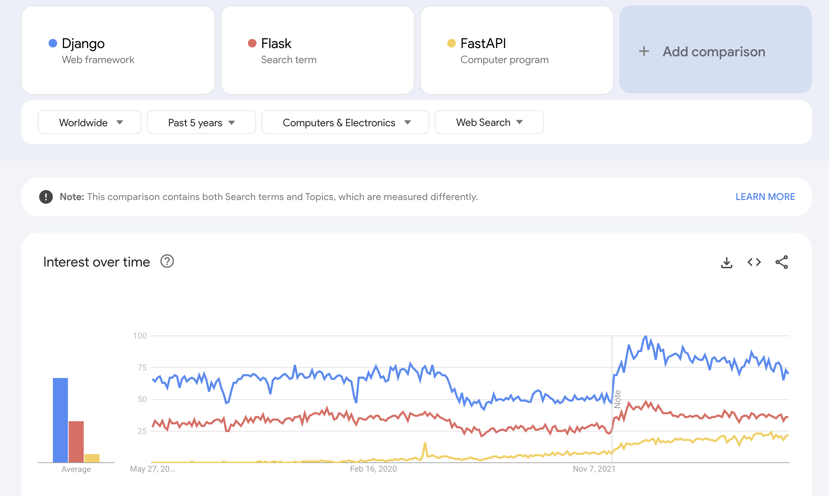
Task: Click the plus icon to add comparison
Action: (644, 51)
